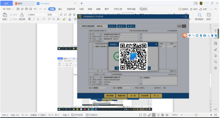Viewport: 220px width, 118px height.
Task: Toggle superscript formatting
Action: click(x=49, y=19)
